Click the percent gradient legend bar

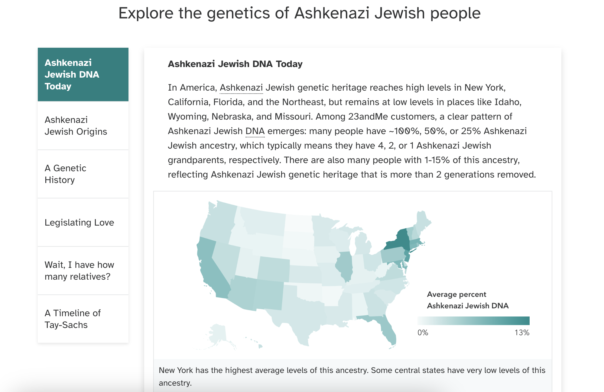click(x=473, y=320)
